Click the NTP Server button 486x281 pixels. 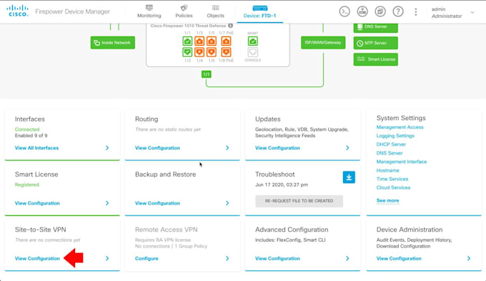(376, 43)
